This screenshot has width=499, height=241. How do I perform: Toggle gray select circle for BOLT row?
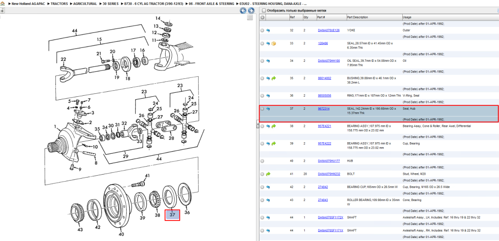click(x=262, y=174)
